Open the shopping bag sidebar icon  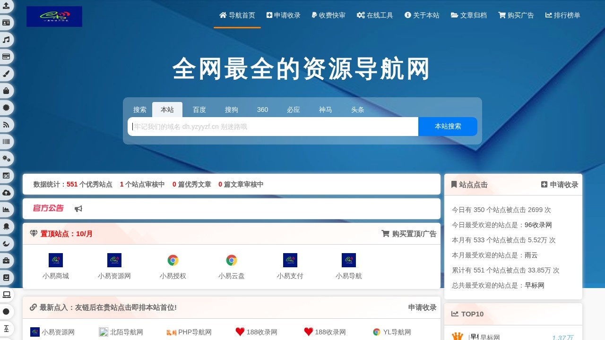[x=6, y=91]
